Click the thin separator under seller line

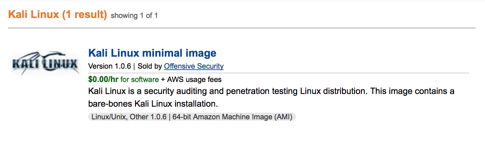point(279,73)
